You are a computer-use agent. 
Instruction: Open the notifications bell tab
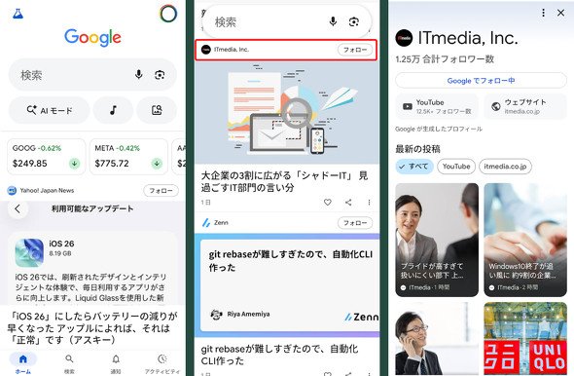[x=116, y=363]
